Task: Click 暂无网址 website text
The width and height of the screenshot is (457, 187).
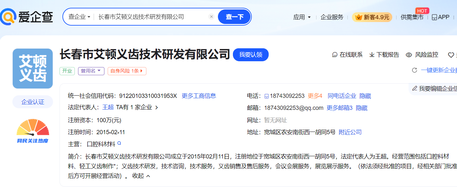Action: pos(276,120)
